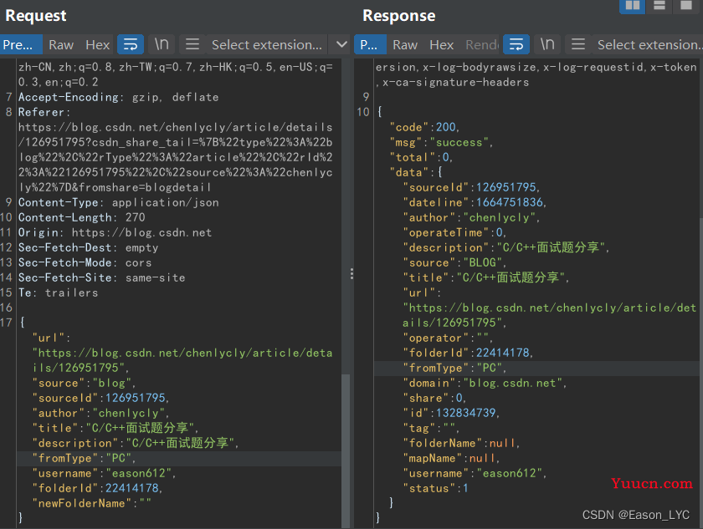Viewport: 703px width, 529px height.
Task: Toggle word wrap in Request panel
Action: [x=131, y=45]
